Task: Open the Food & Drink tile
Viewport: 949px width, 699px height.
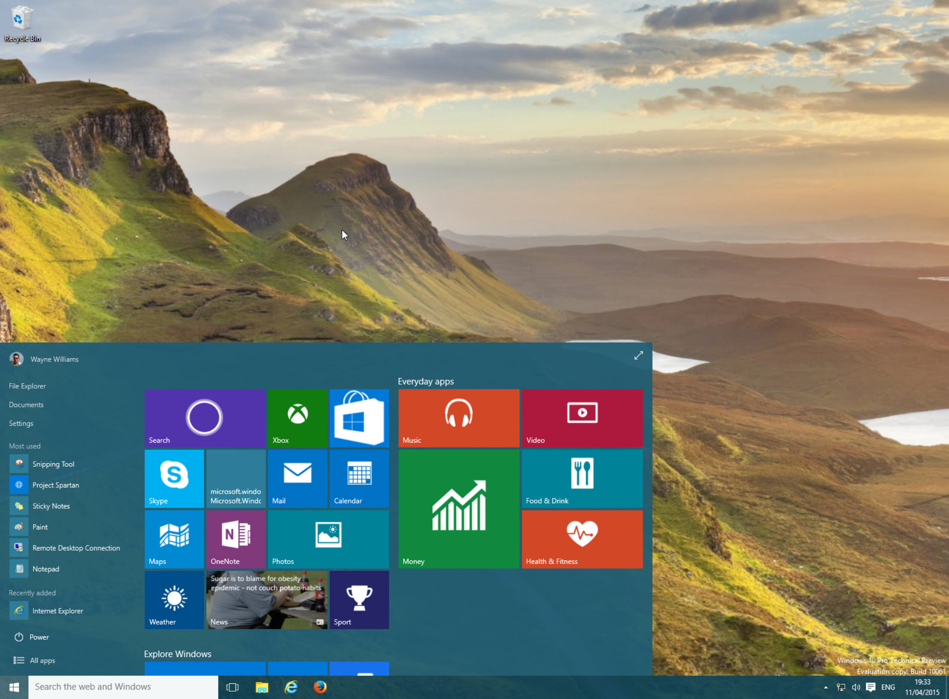Action: [582, 478]
